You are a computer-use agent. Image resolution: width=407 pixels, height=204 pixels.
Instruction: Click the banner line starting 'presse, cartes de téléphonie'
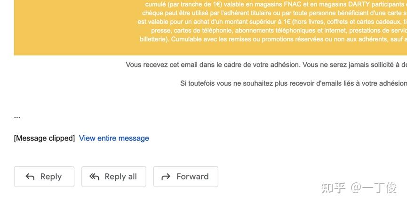pyautogui.click(x=279, y=31)
